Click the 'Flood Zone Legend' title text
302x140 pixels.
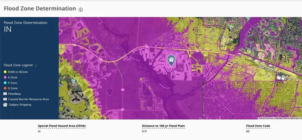click(18, 65)
